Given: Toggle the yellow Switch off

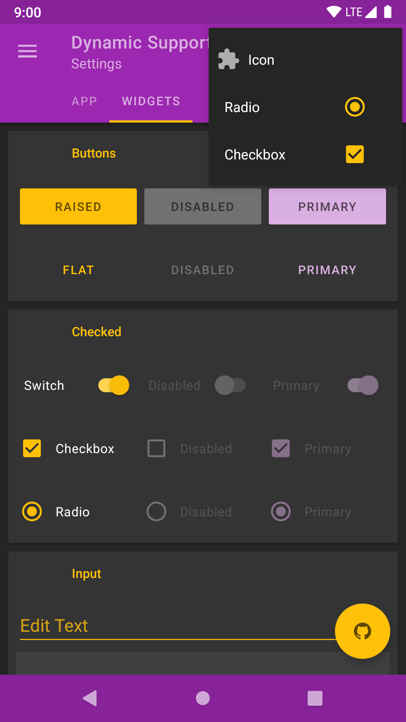Looking at the screenshot, I should (113, 385).
